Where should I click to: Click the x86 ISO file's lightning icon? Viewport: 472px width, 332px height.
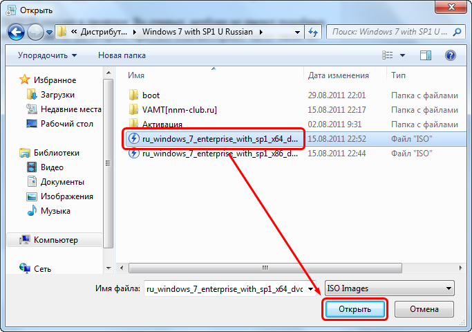point(134,153)
